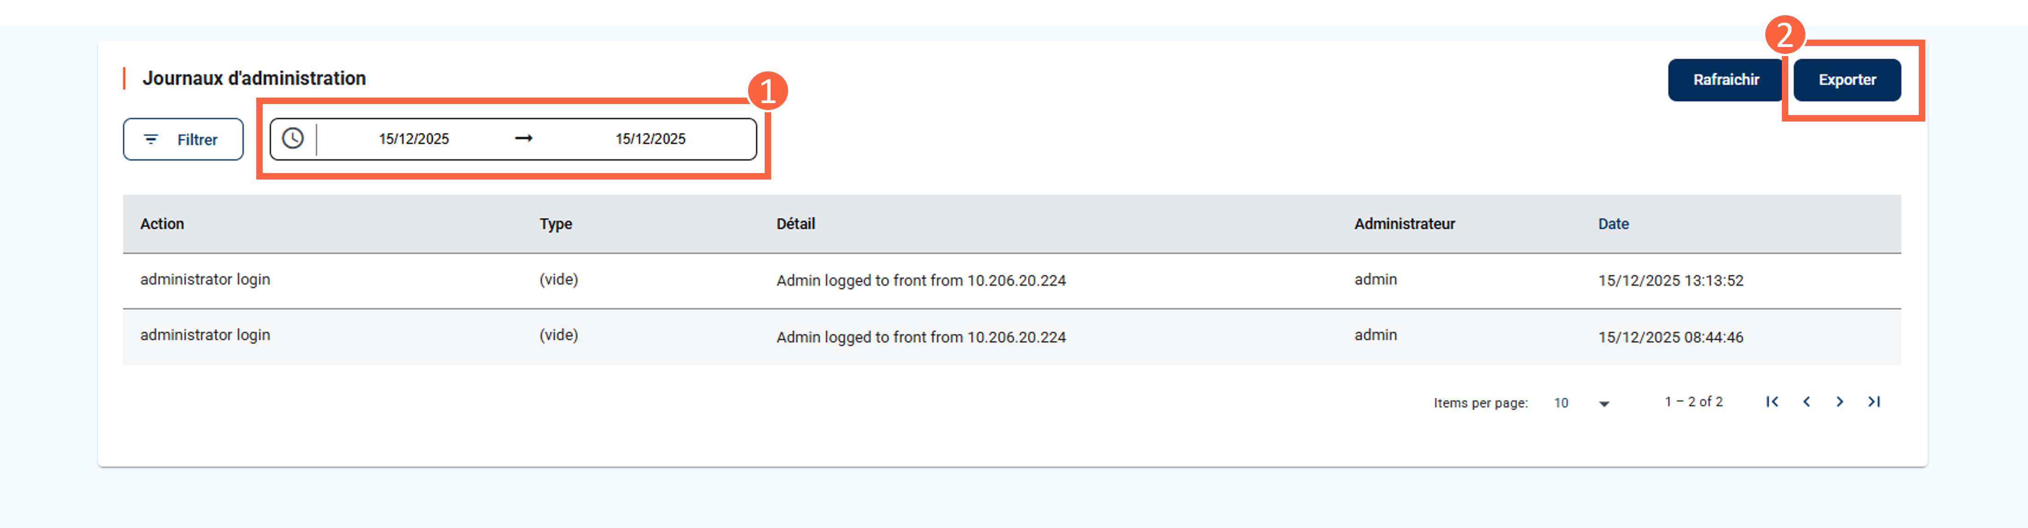Click the Action column header
Screen dimensions: 2028x528
162,224
